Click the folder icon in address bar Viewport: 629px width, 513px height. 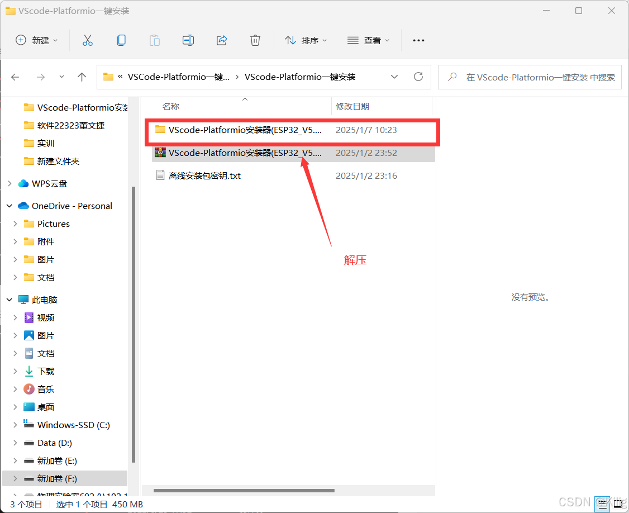108,77
